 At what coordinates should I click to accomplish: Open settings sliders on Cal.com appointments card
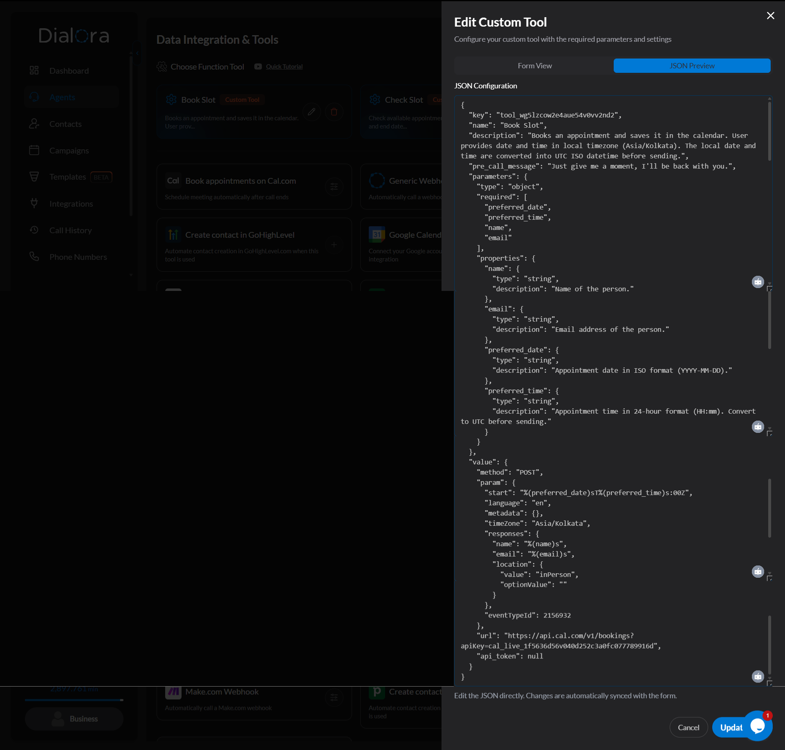pos(334,187)
